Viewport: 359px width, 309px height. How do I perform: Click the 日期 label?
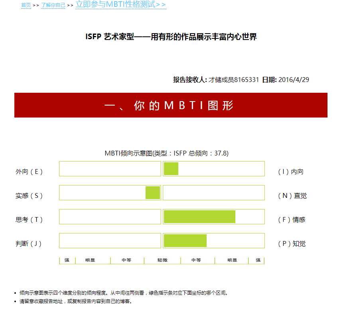coord(269,80)
